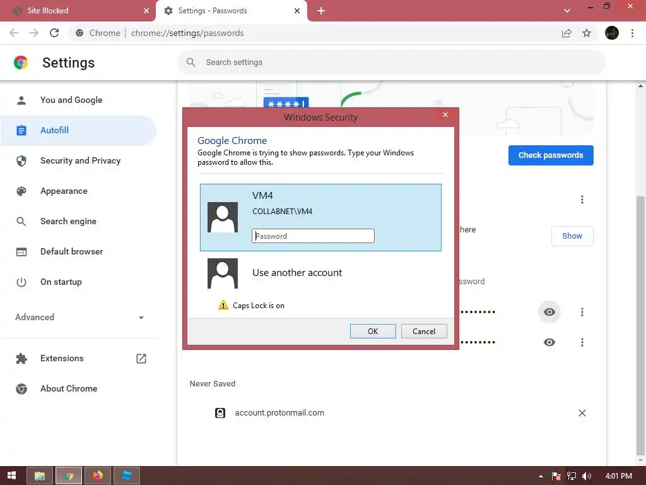Viewport: 646px width, 485px height.
Task: Close the Settings - Passwords tab
Action: (x=297, y=11)
